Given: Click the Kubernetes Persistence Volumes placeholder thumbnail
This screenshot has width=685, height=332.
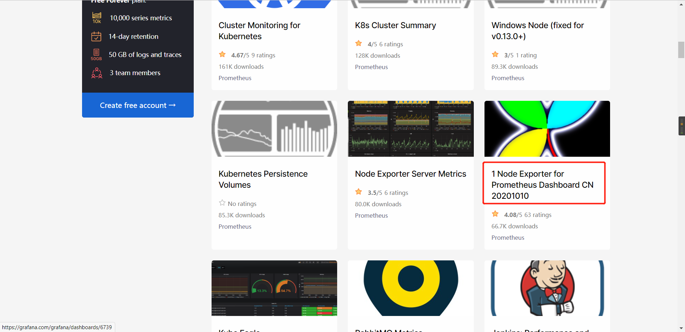Looking at the screenshot, I should [274, 129].
